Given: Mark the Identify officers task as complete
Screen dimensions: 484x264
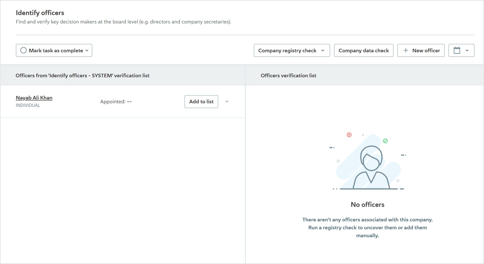Looking at the screenshot, I should [54, 50].
